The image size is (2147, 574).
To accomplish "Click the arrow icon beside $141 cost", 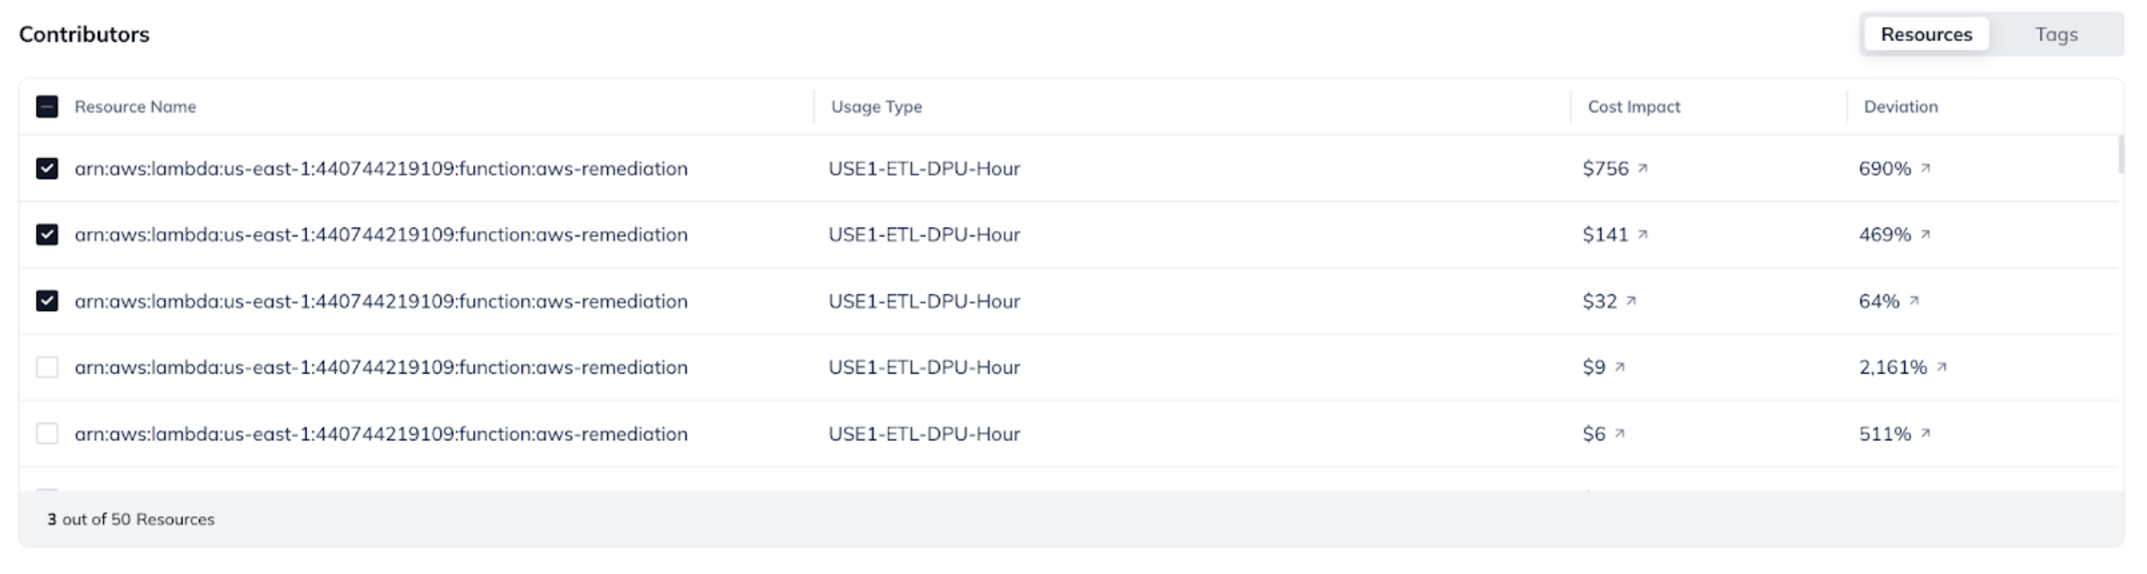I will click(x=1643, y=235).
